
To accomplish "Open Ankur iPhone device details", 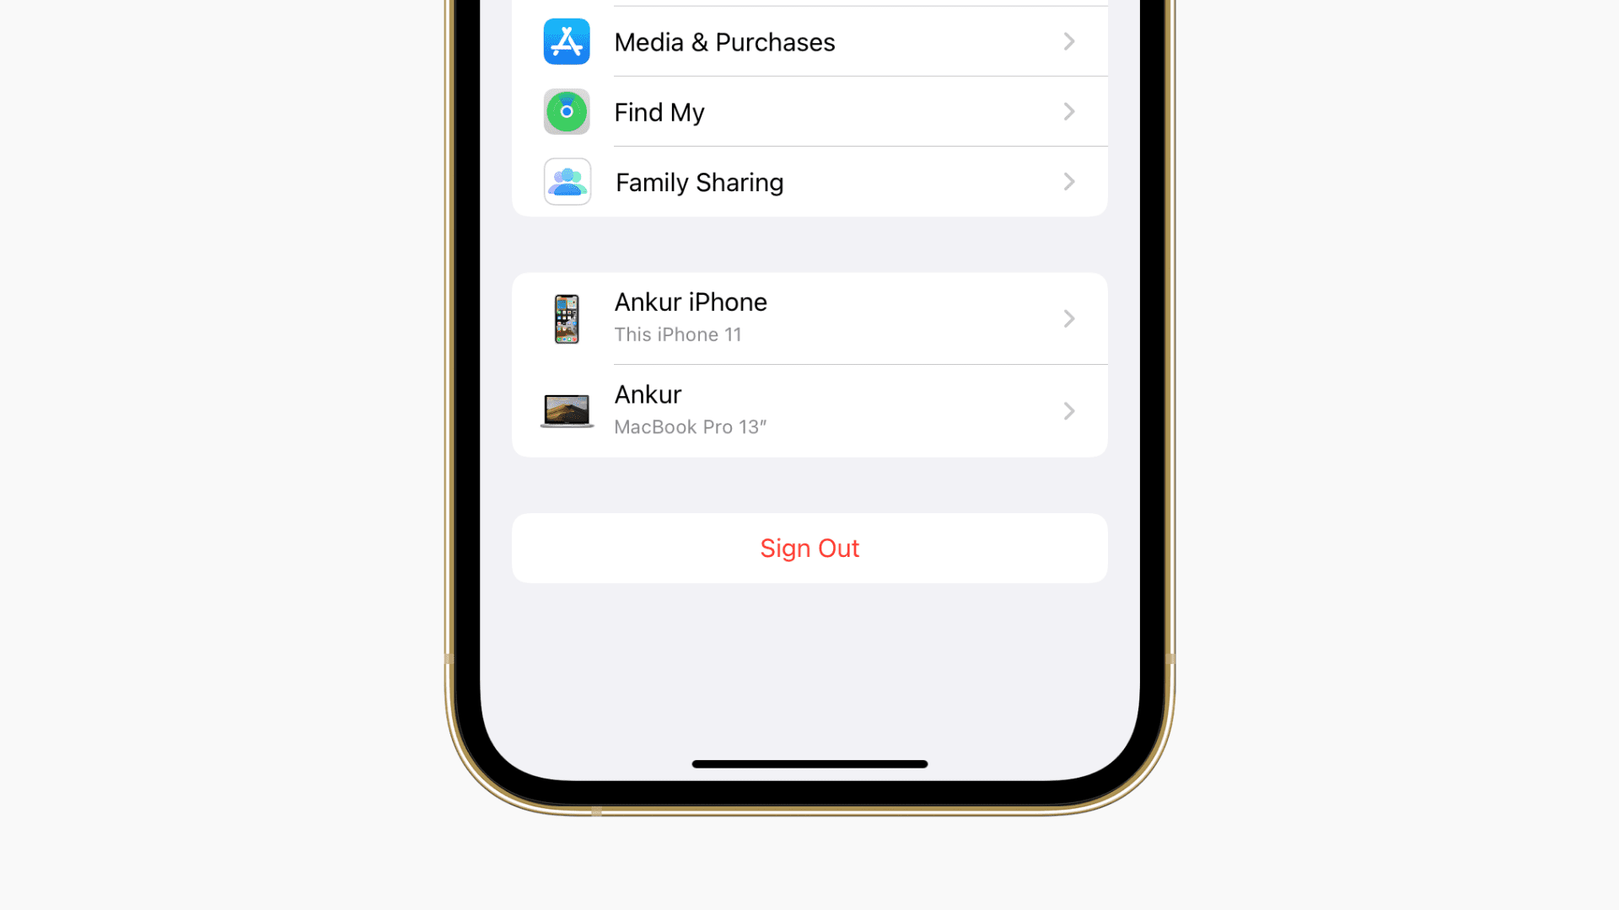I will (809, 317).
